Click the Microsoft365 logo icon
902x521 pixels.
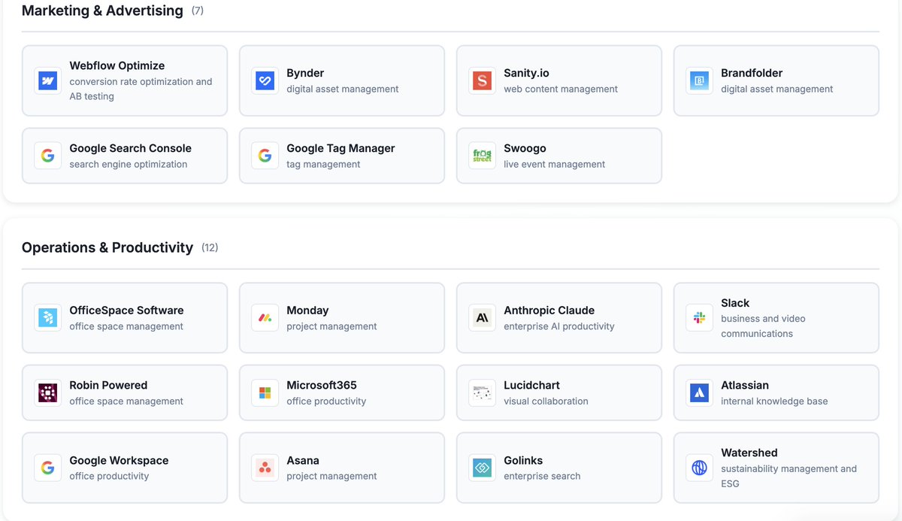tap(265, 392)
